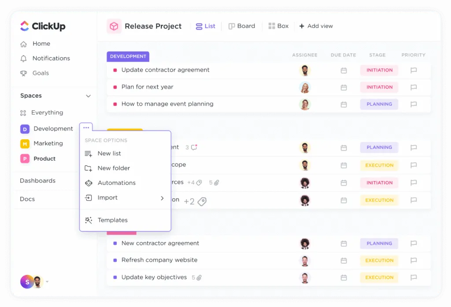The image size is (451, 307).
Task: Set due date for How to manage event planning
Action: point(344,104)
